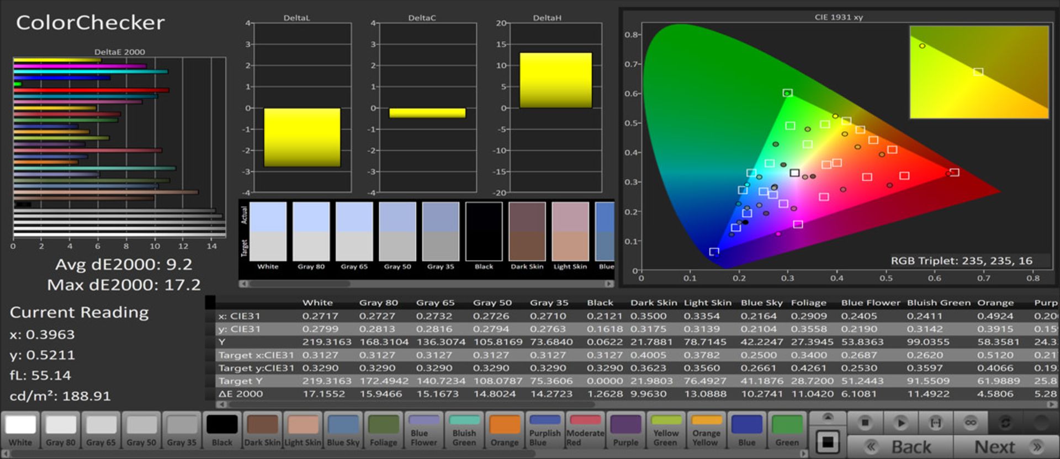Select the Dark Skin patch button

tap(262, 430)
